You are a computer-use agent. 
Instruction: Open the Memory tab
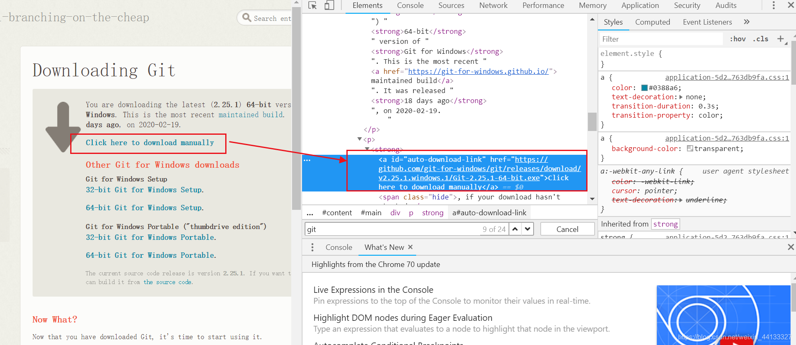coord(593,5)
